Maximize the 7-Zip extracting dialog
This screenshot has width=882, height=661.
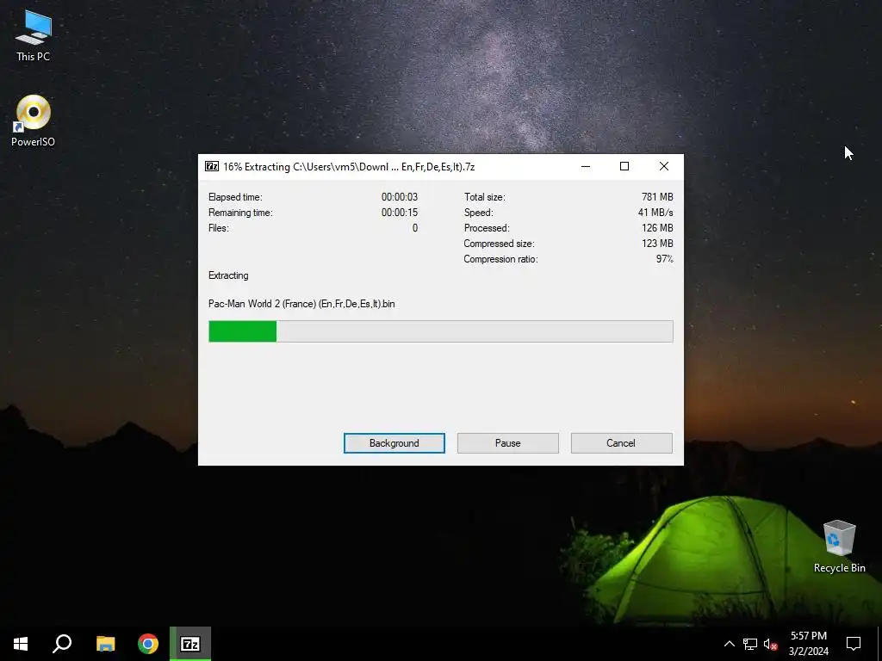pos(624,166)
